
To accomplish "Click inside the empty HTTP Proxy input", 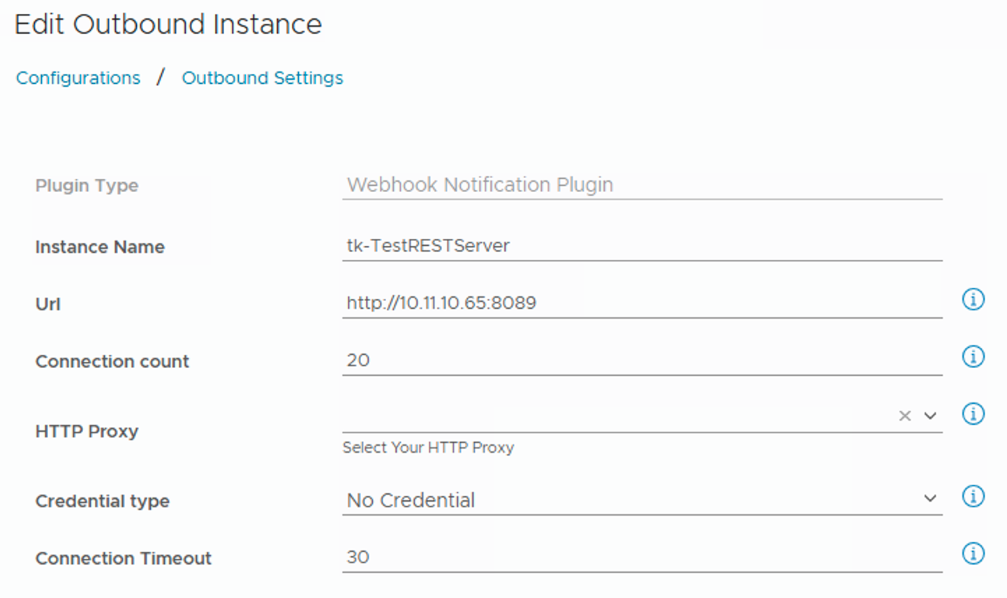I will click(x=615, y=416).
